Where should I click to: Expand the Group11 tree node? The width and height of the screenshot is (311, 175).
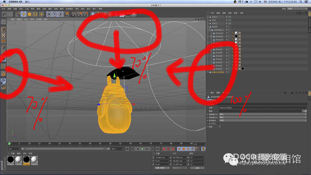[x=211, y=37]
